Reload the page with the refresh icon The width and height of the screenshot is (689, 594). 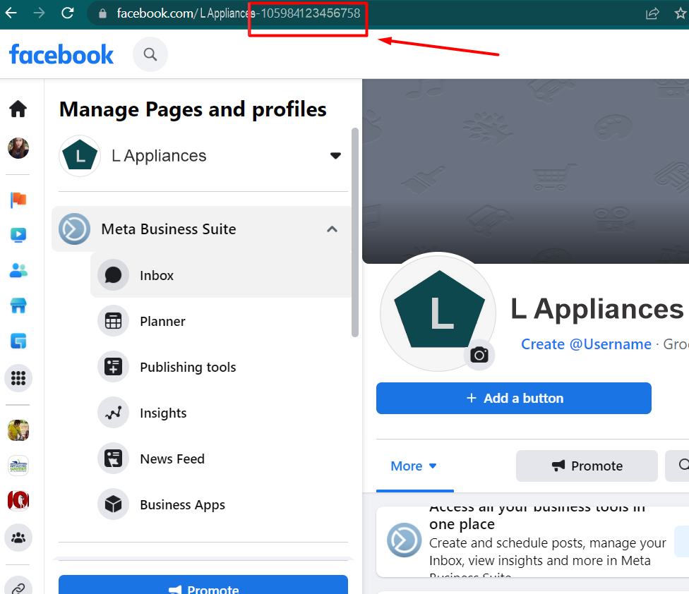coord(68,13)
